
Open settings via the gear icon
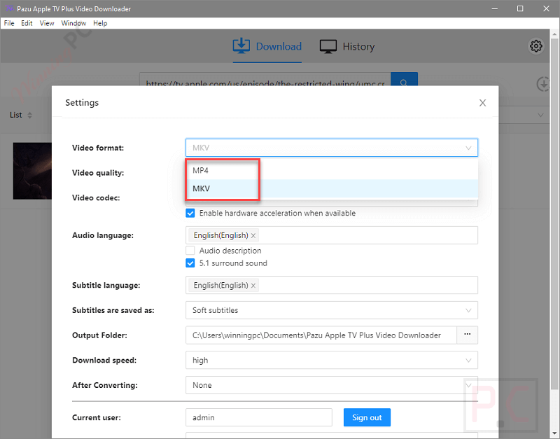click(535, 46)
